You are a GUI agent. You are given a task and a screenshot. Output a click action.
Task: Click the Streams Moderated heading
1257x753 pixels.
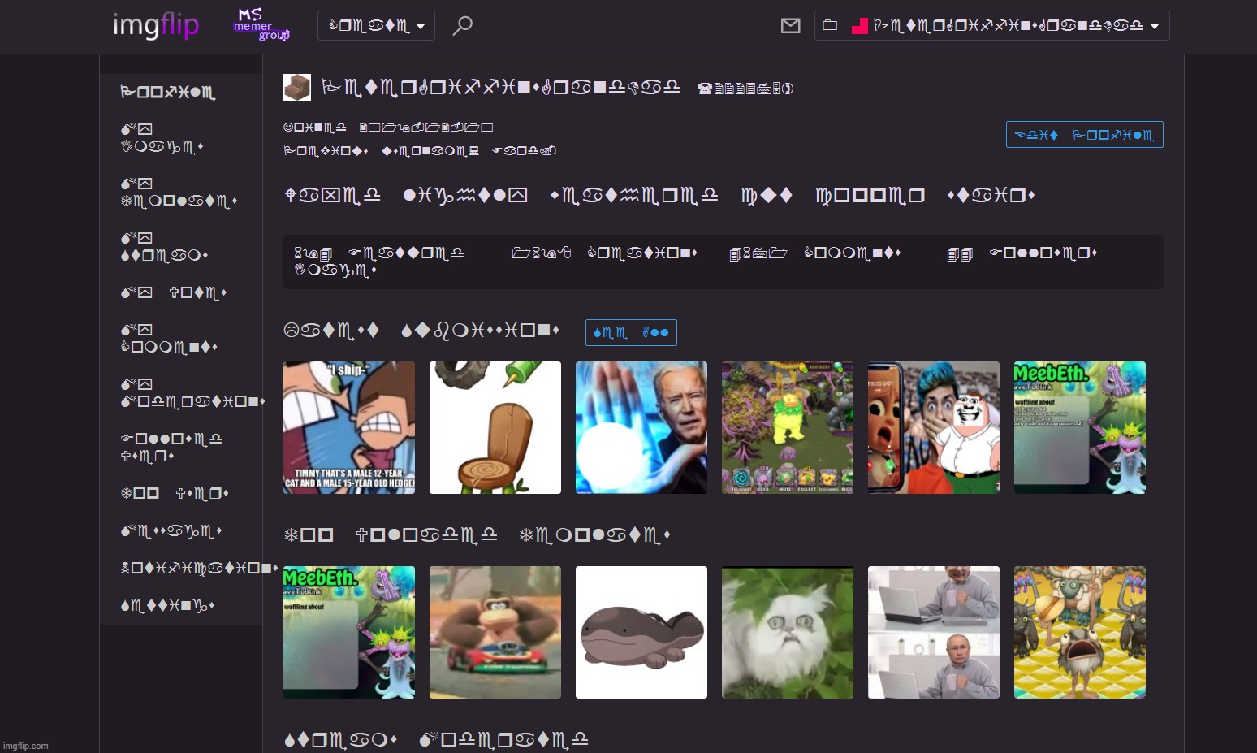click(x=436, y=739)
